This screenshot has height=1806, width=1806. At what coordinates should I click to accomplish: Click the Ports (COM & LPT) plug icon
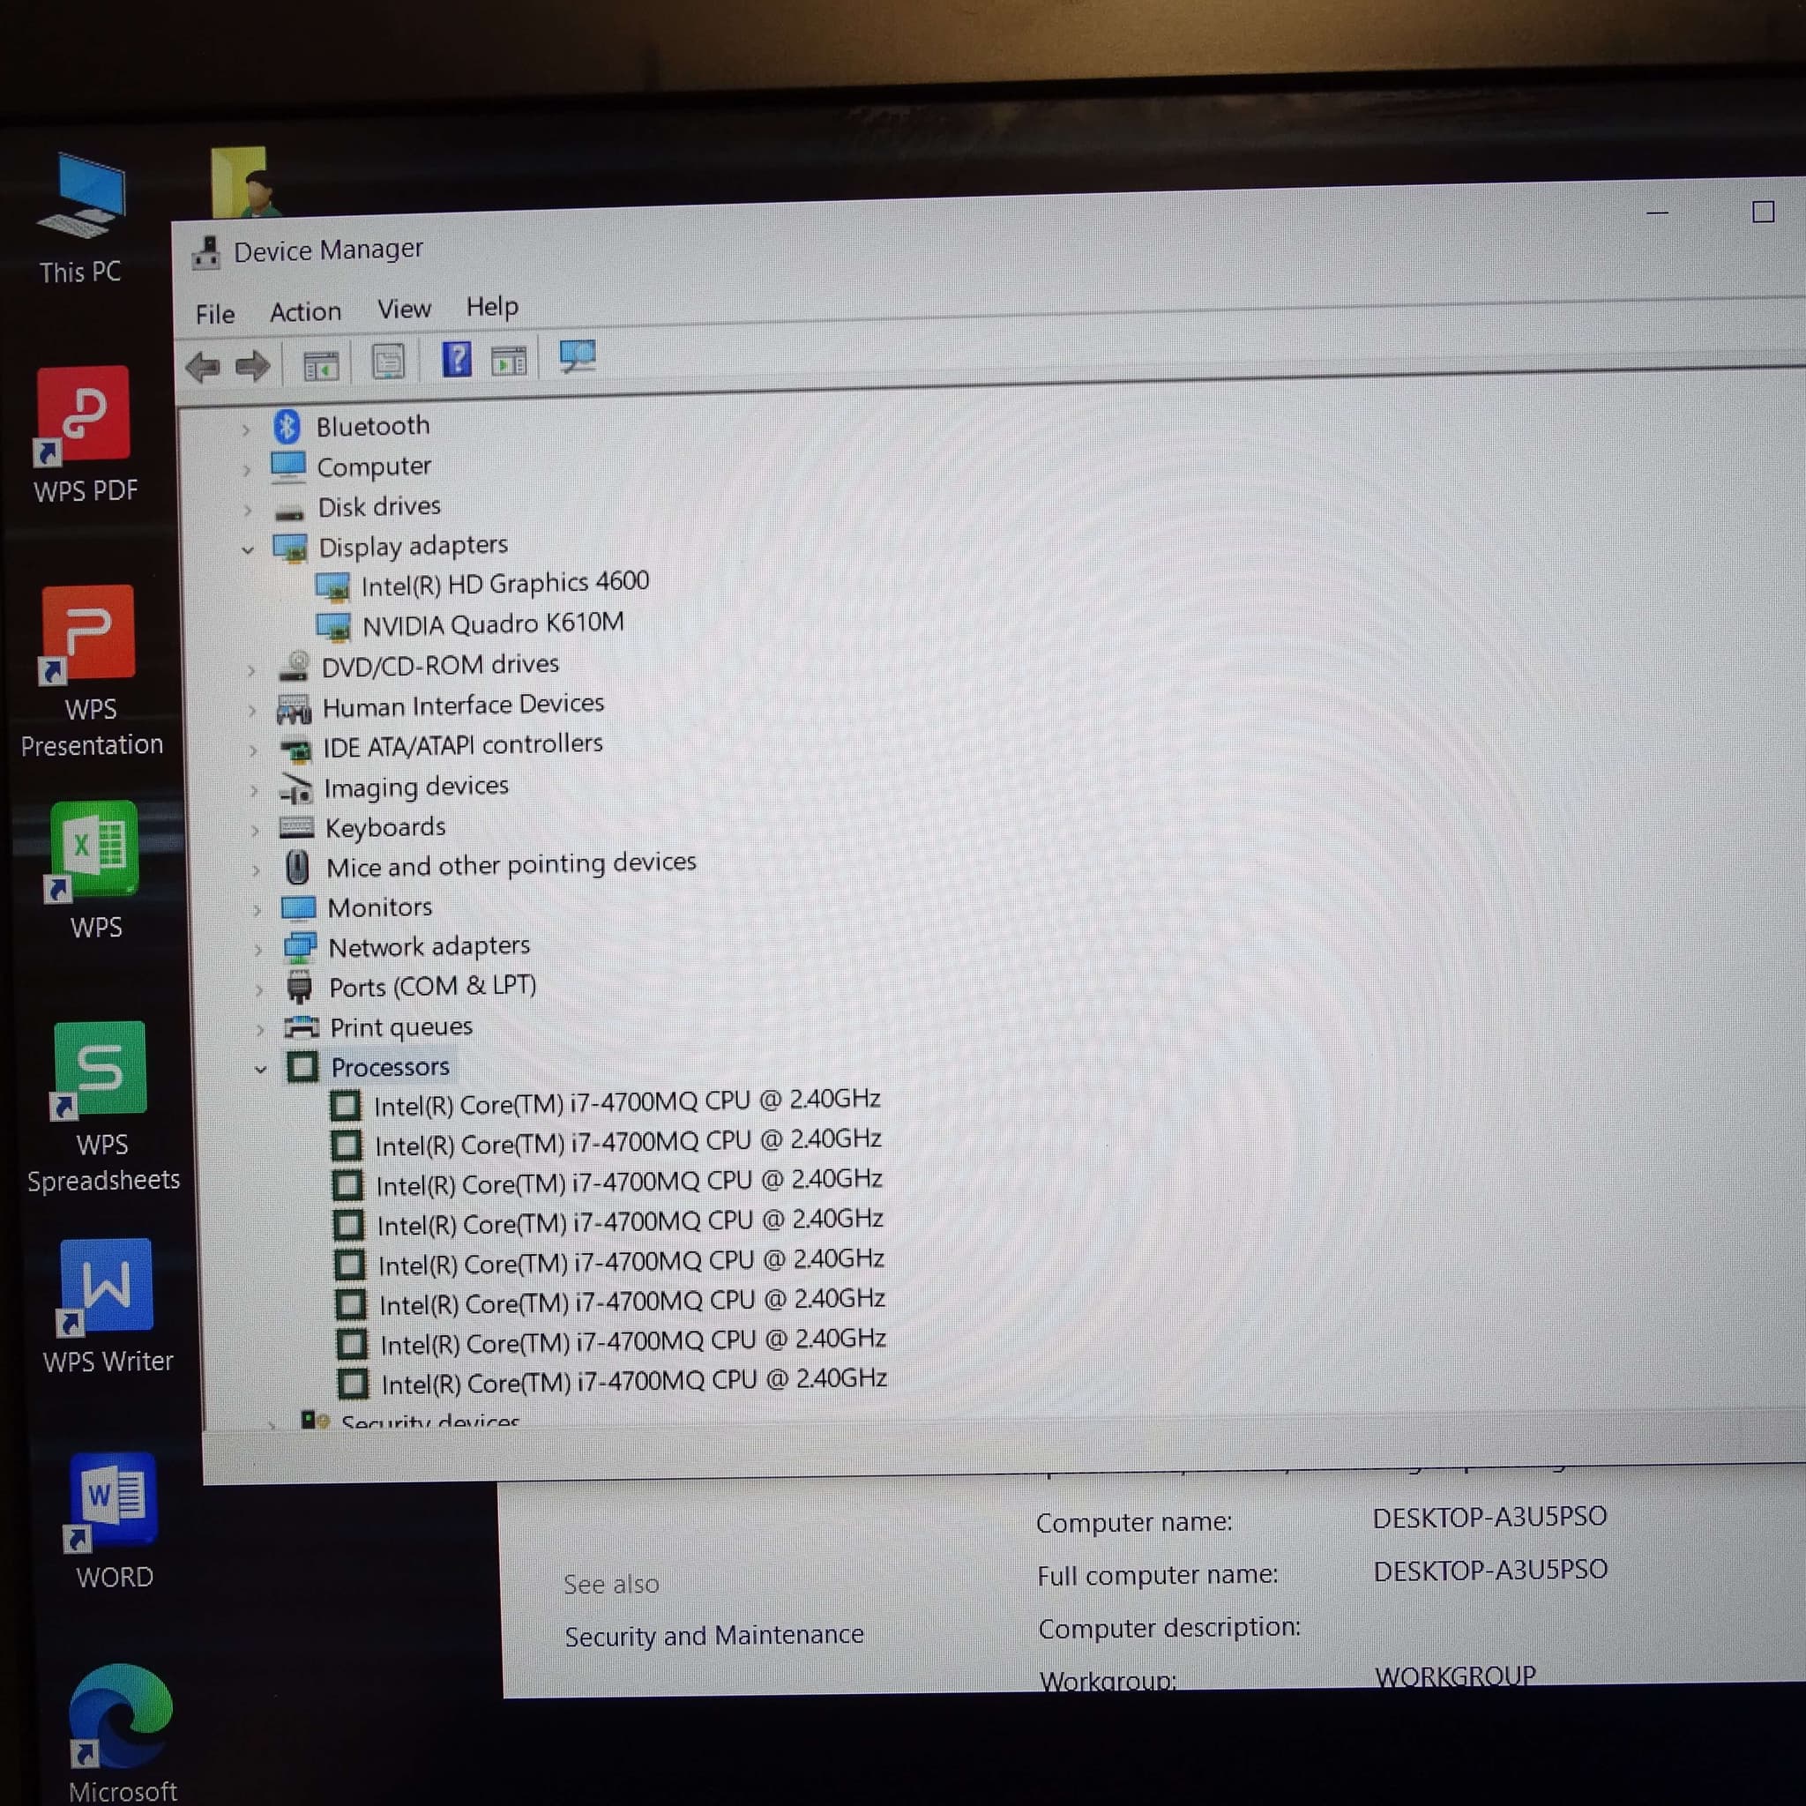pos(299,988)
